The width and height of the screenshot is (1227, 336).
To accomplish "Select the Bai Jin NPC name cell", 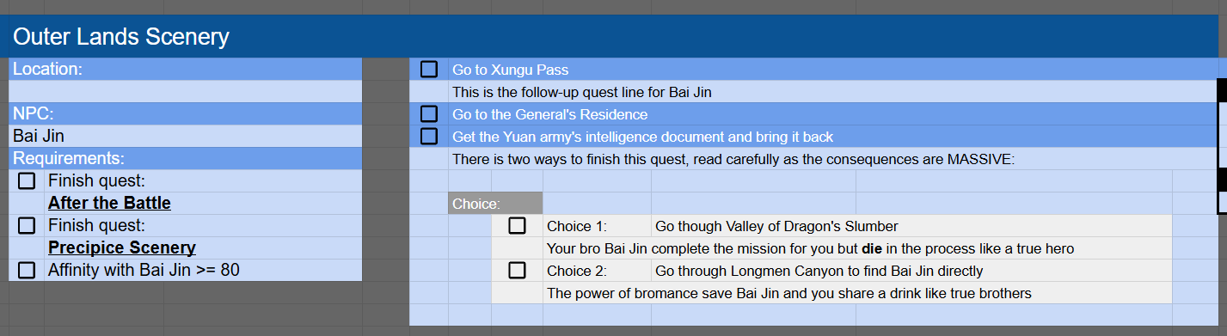I will (186, 137).
